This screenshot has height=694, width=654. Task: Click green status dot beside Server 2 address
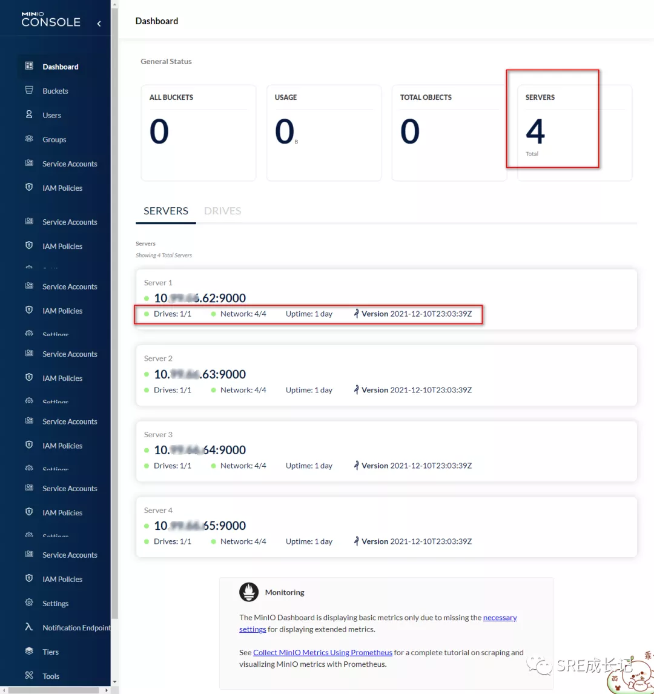click(147, 374)
